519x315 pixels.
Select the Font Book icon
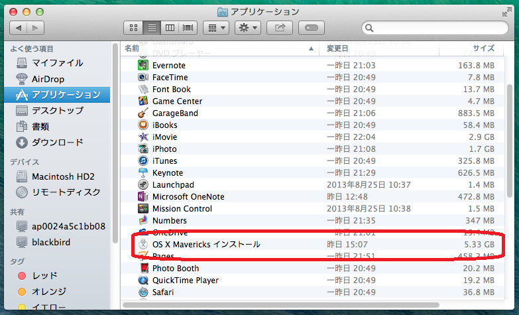tap(143, 89)
